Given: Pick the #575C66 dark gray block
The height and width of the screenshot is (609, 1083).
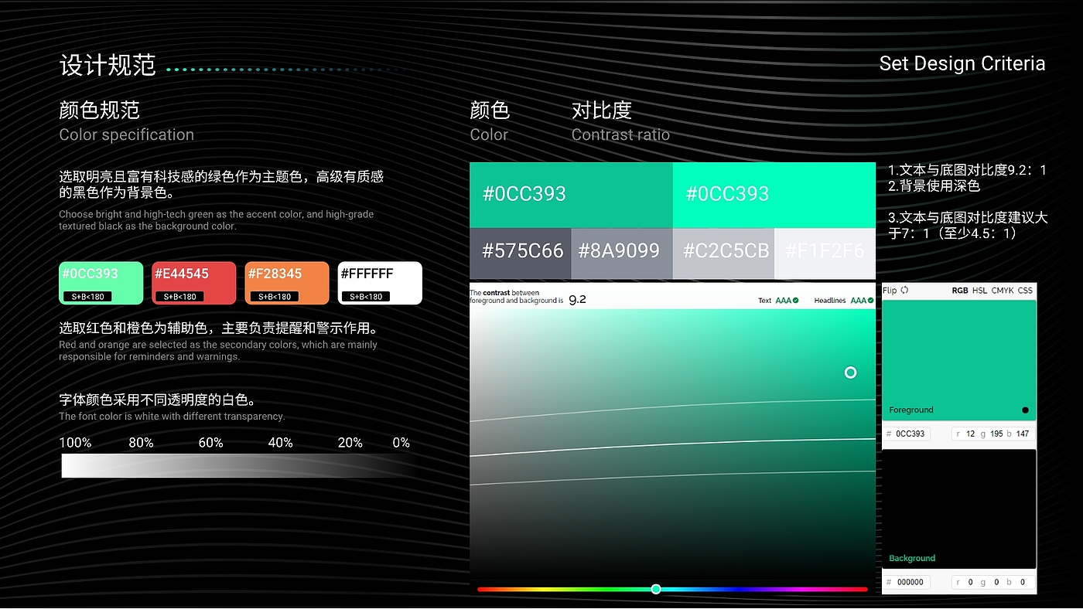Looking at the screenshot, I should [x=521, y=253].
